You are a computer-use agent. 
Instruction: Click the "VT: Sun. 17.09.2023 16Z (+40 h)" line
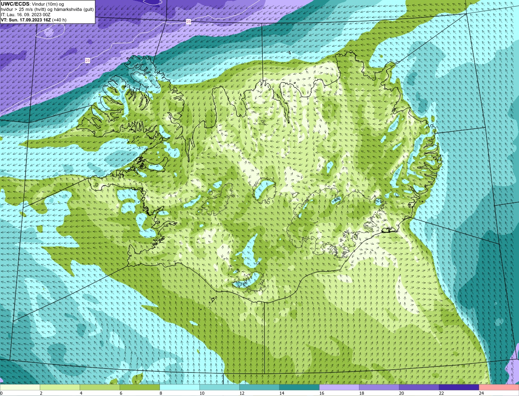point(34,20)
